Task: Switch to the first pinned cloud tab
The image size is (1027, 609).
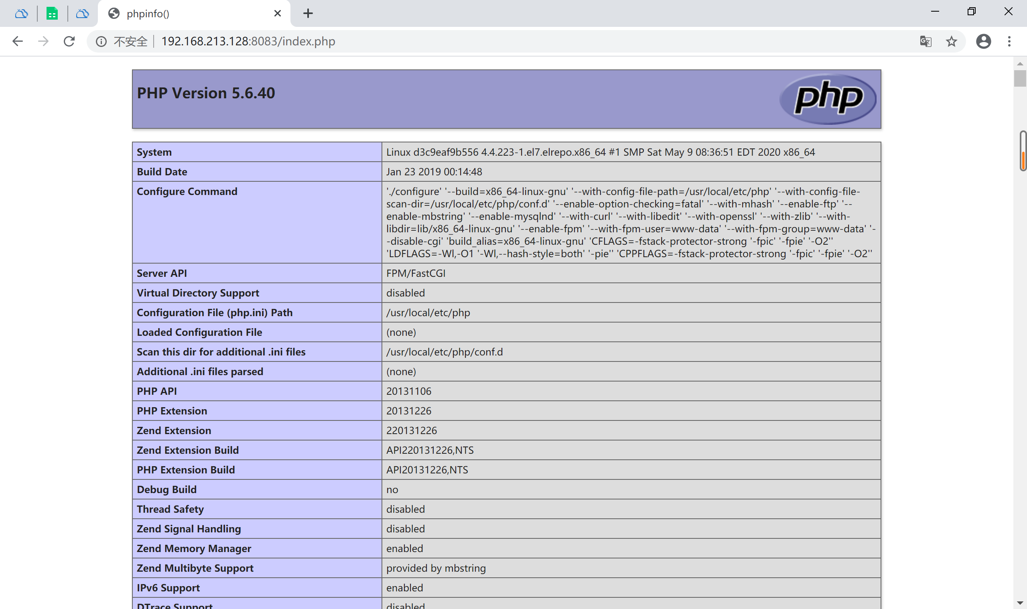Action: click(x=21, y=14)
